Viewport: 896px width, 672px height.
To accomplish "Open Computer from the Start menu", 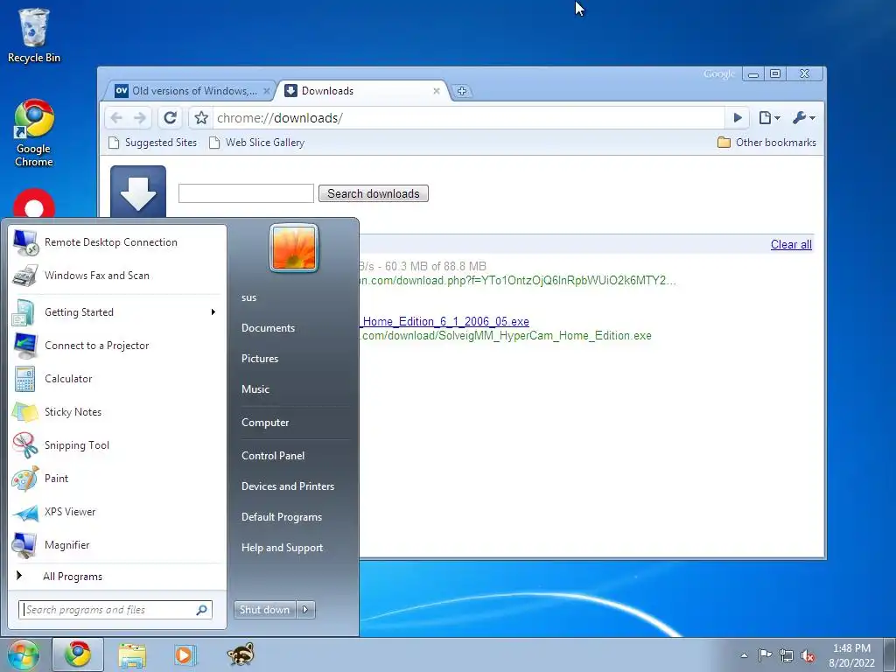I will [x=265, y=423].
